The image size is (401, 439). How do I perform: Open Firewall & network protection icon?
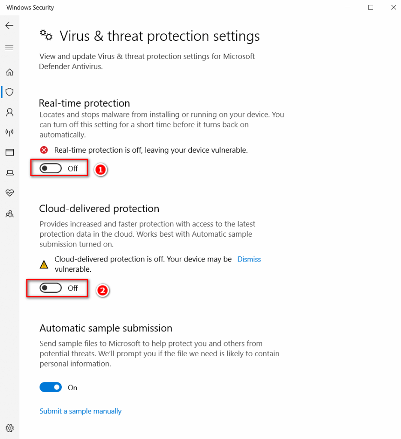click(x=9, y=132)
